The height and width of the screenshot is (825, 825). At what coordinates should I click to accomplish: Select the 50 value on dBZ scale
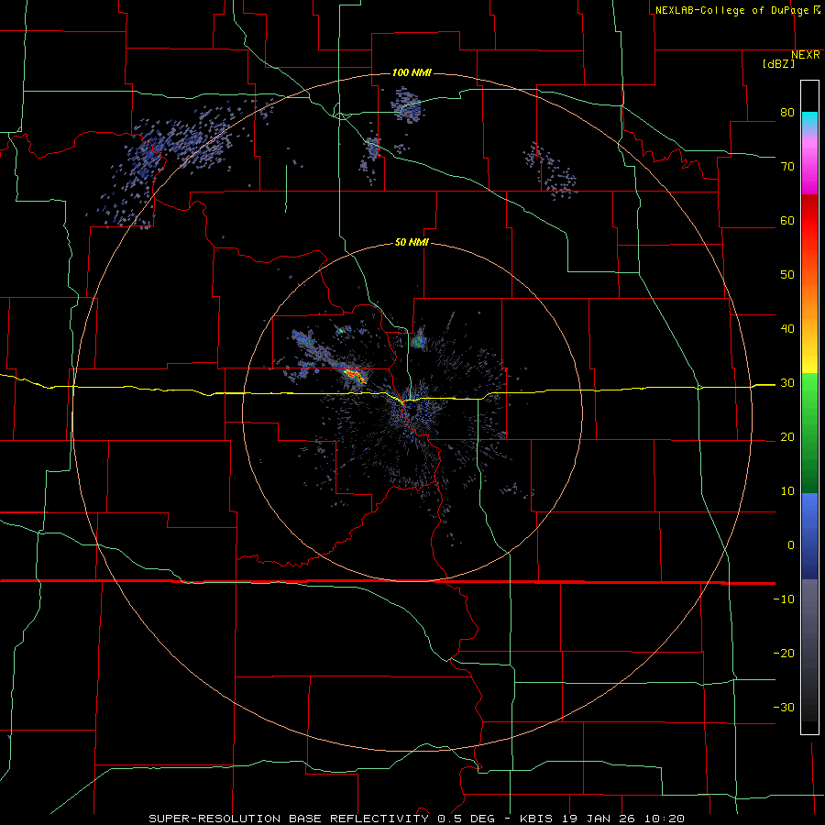787,275
